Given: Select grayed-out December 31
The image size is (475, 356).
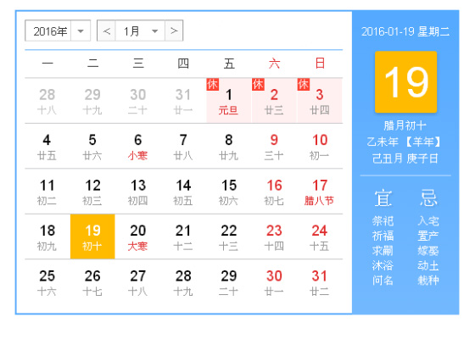Looking at the screenshot, I should 183,101.
